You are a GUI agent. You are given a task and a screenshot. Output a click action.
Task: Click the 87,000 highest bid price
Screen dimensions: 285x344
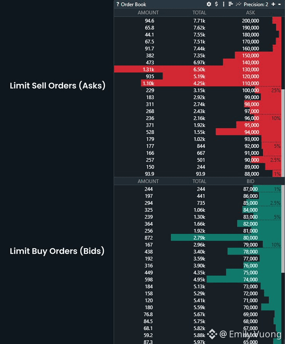click(x=250, y=189)
